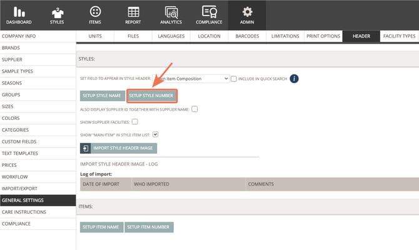The image size is (419, 250).
Task: Enable Include in Quick Search checkbox
Action: click(x=234, y=79)
